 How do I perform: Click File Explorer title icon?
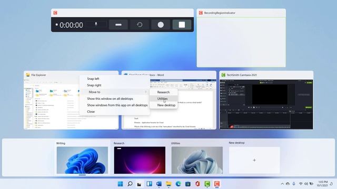(28, 75)
